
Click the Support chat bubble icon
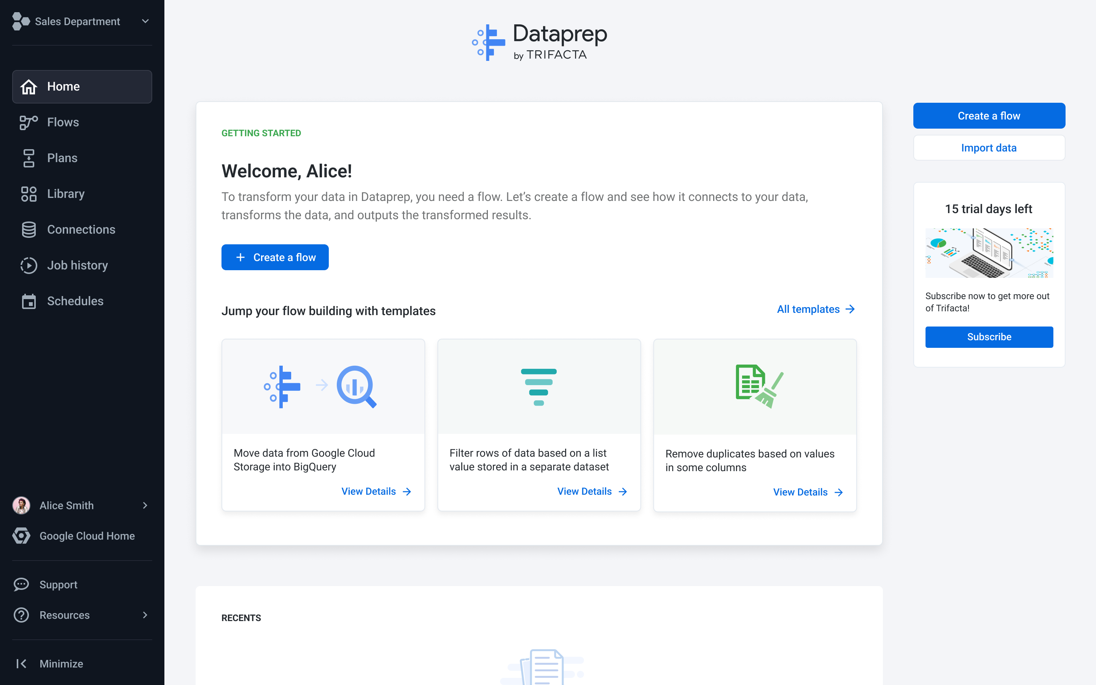click(21, 585)
